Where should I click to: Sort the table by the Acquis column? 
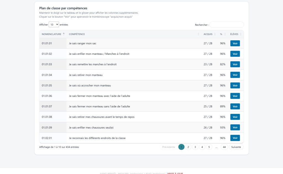tap(209, 34)
